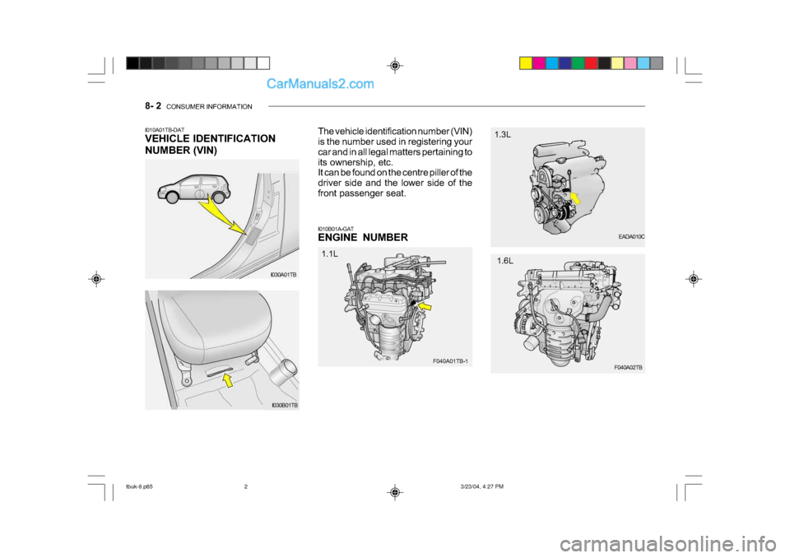Click the right edge registration crosshair mark

click(694, 280)
